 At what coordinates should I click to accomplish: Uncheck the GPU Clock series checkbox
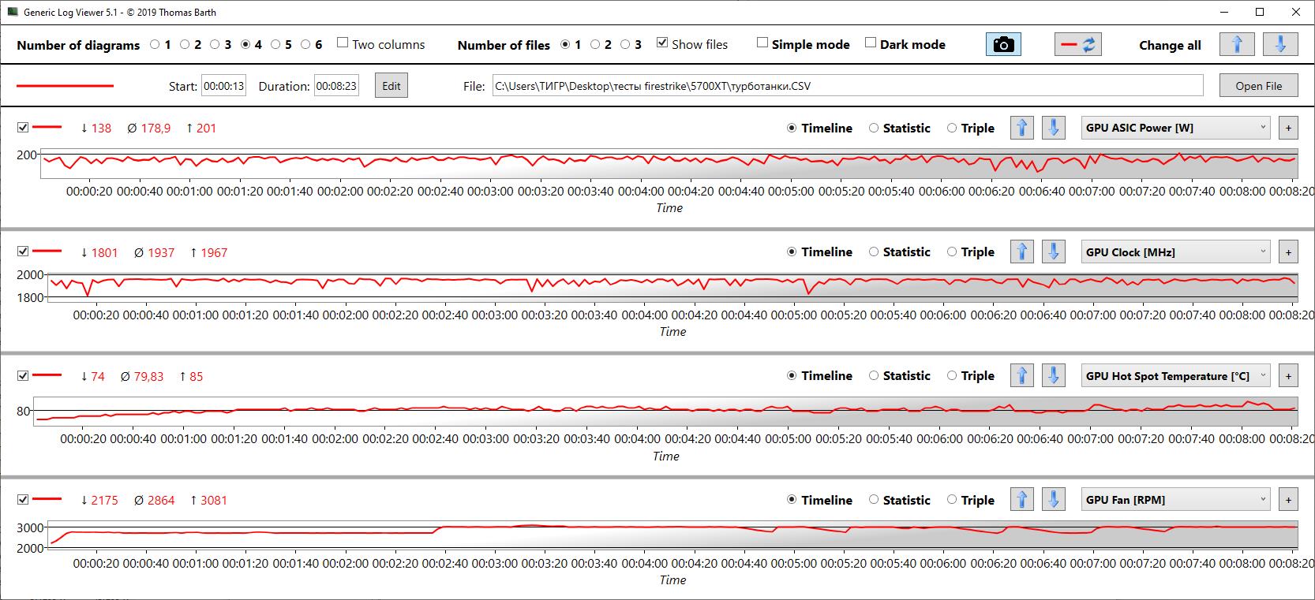coord(23,251)
